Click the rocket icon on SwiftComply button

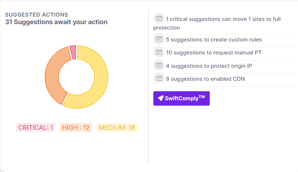161,98
